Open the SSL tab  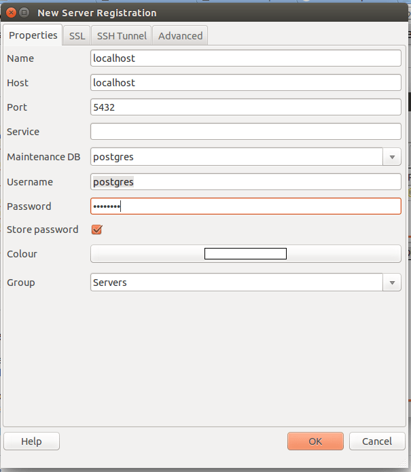(x=77, y=36)
